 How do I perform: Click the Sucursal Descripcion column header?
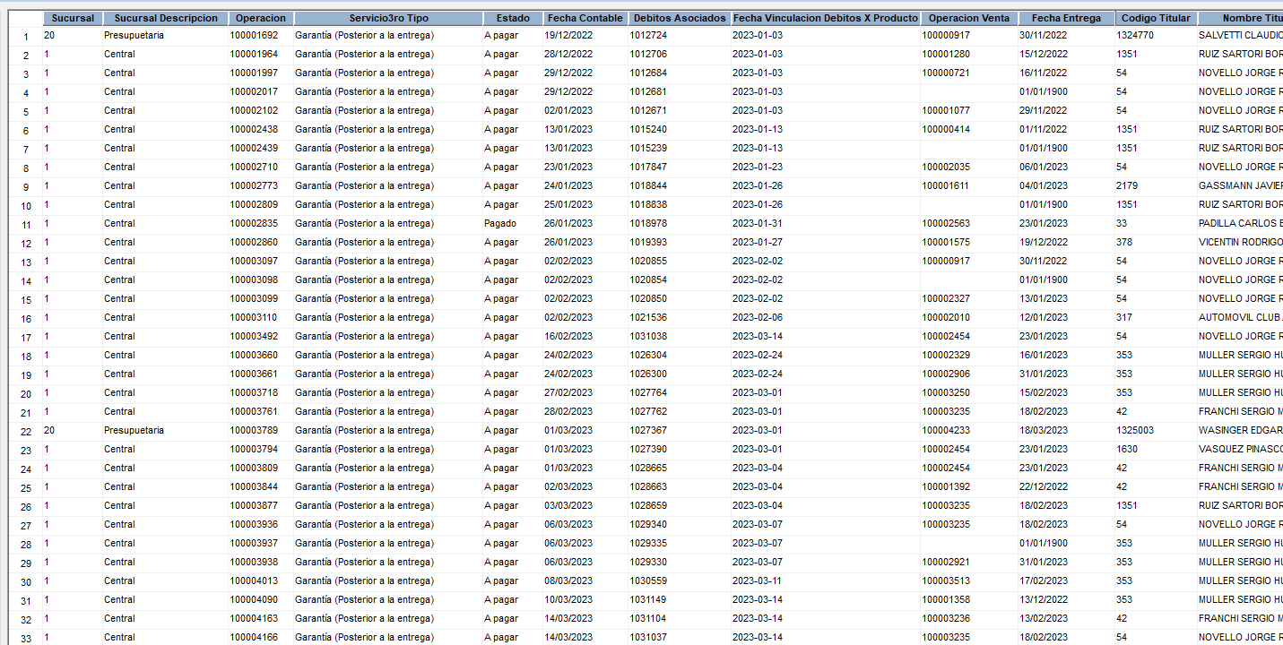pos(166,18)
